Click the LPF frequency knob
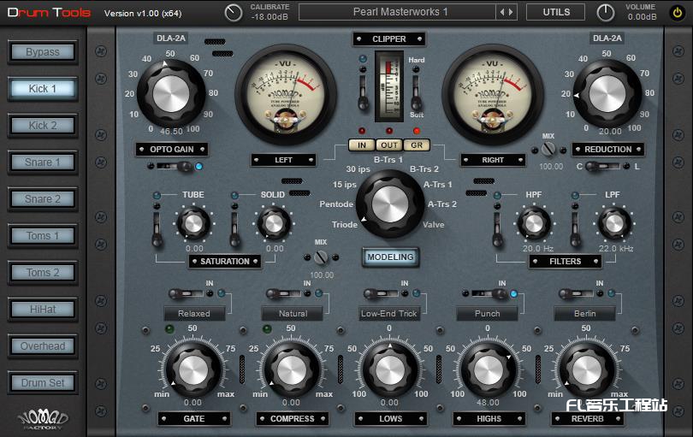The height and width of the screenshot is (437, 693). point(614,224)
